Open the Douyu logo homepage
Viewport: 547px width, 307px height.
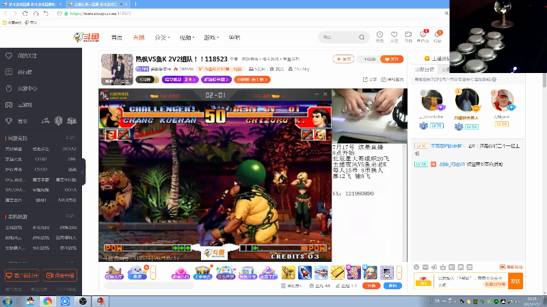click(x=87, y=37)
